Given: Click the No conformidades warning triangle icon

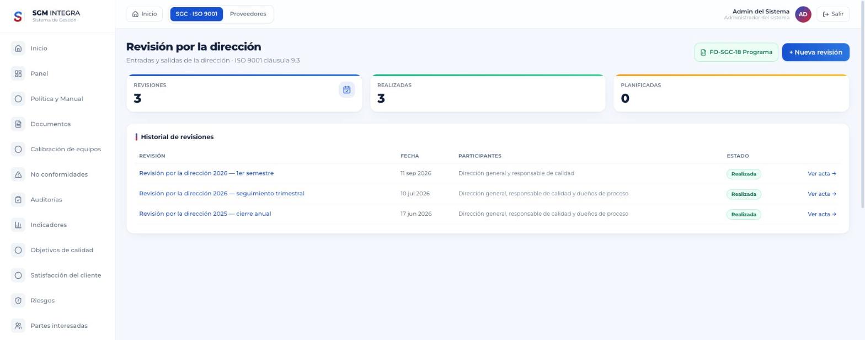Looking at the screenshot, I should click(x=18, y=174).
